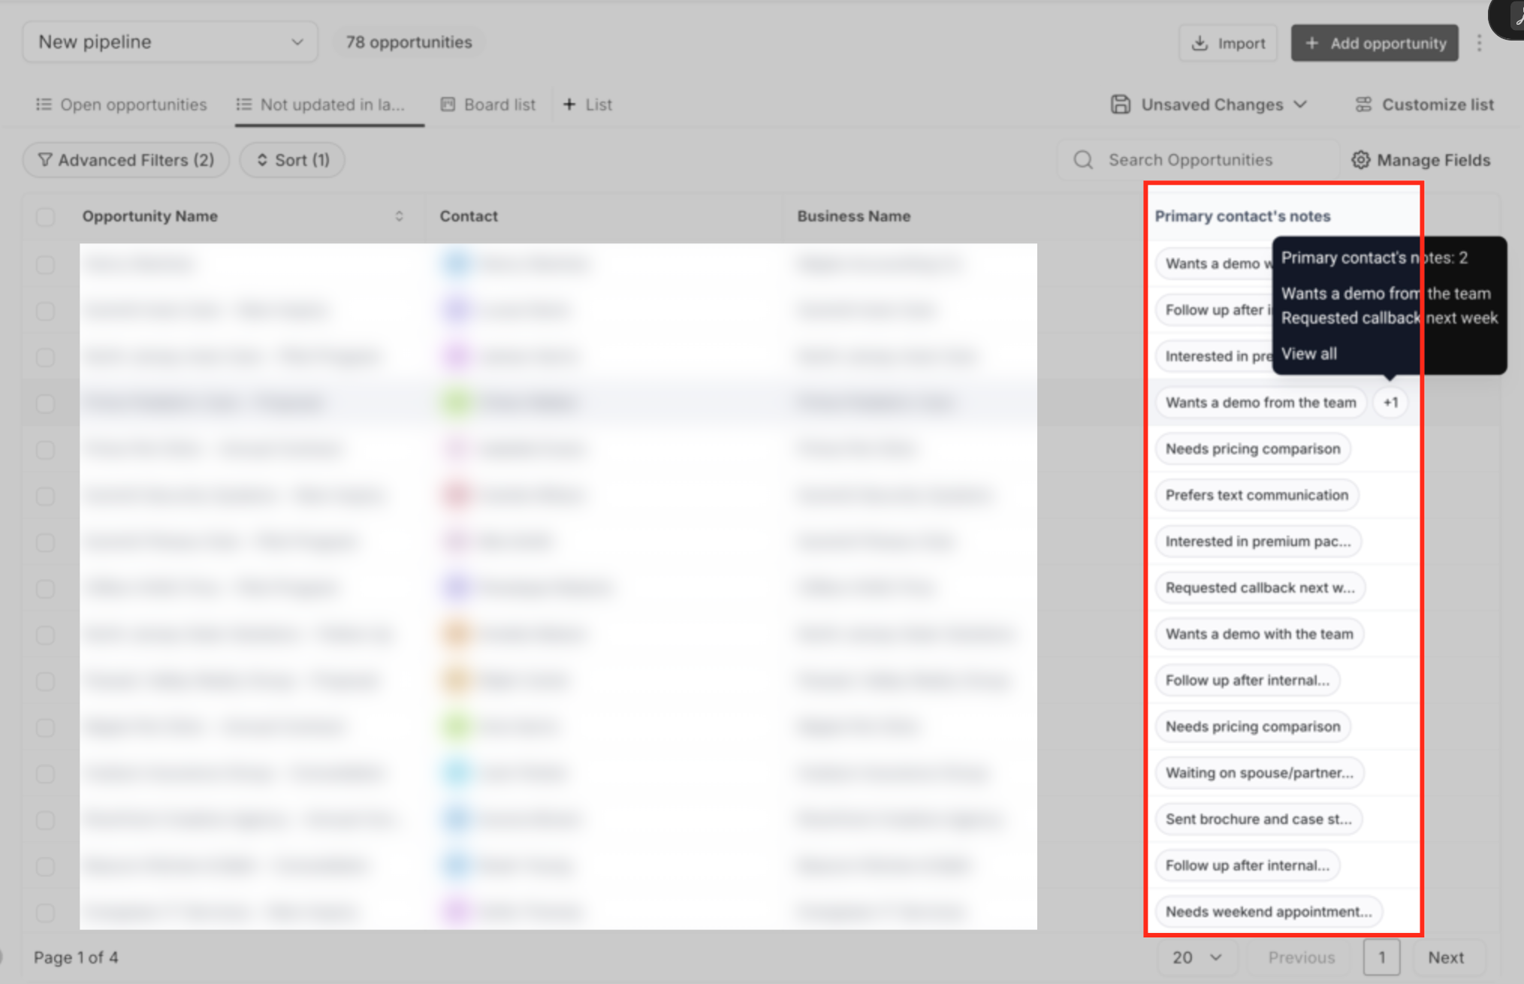1524x984 pixels.
Task: Click 'Interested in premium pac...' note chip
Action: coord(1258,542)
